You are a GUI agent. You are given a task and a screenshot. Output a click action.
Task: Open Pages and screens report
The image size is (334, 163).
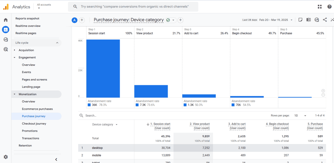pos(35,80)
